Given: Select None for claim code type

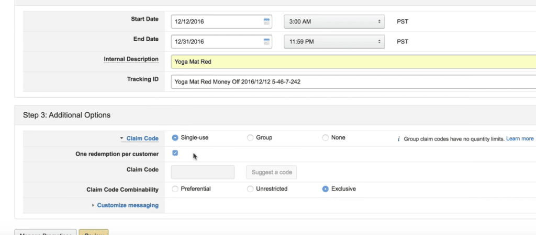Looking at the screenshot, I should coord(326,138).
